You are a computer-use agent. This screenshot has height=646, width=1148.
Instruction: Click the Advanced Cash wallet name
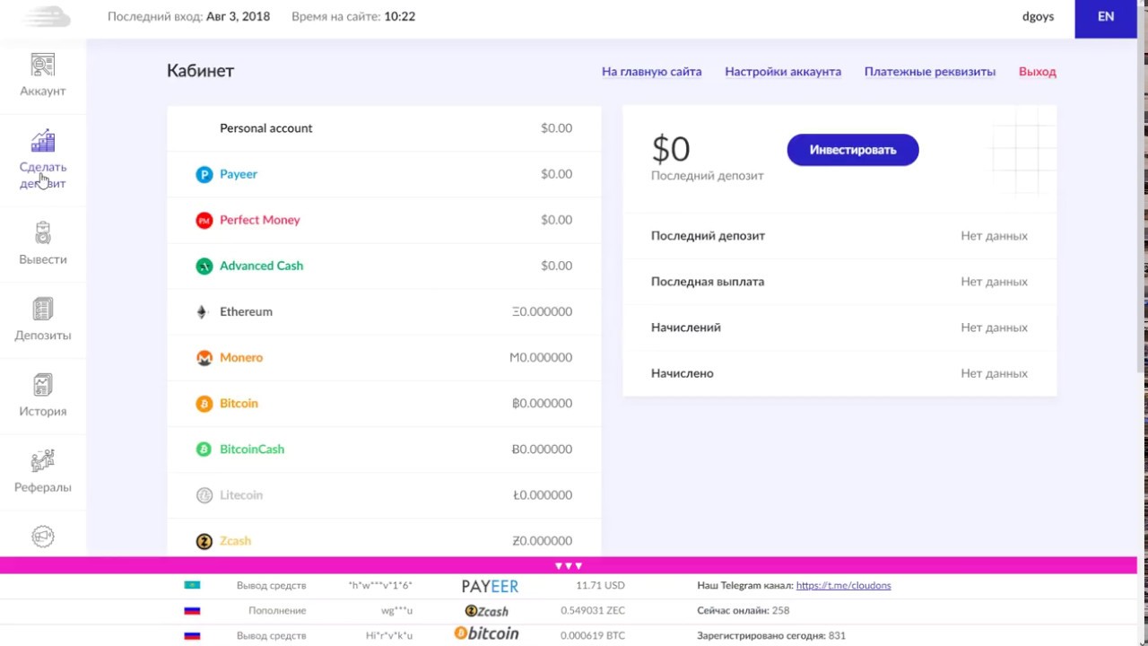(262, 266)
